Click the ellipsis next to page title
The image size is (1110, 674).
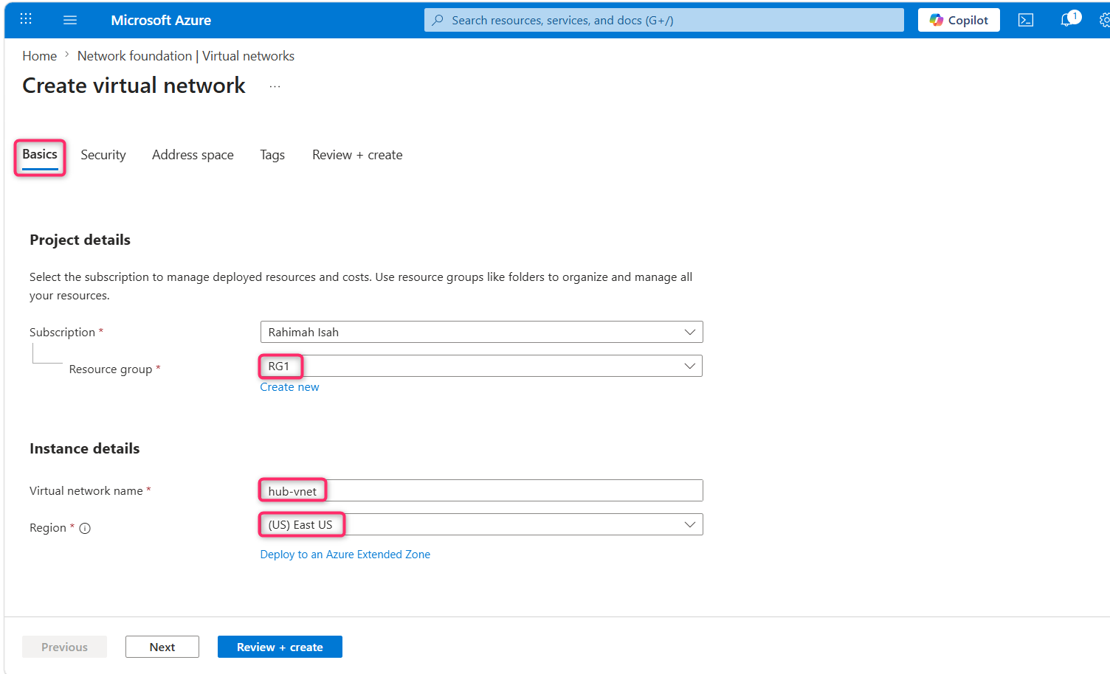pos(275,86)
